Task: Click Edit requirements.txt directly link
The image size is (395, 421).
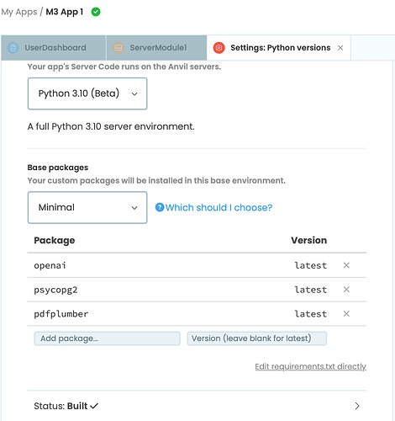Action: point(310,366)
